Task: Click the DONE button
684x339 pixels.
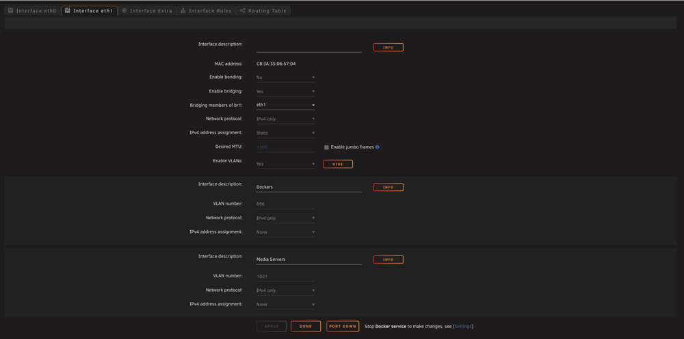Action: point(306,327)
